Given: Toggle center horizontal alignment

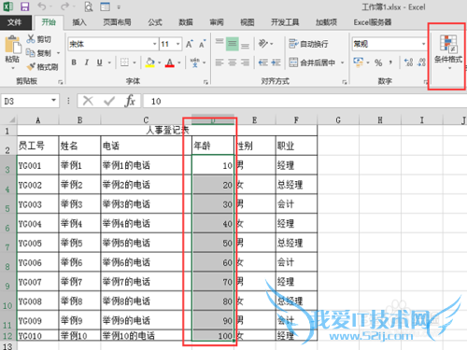Looking at the screenshot, I should pyautogui.click(x=233, y=63).
